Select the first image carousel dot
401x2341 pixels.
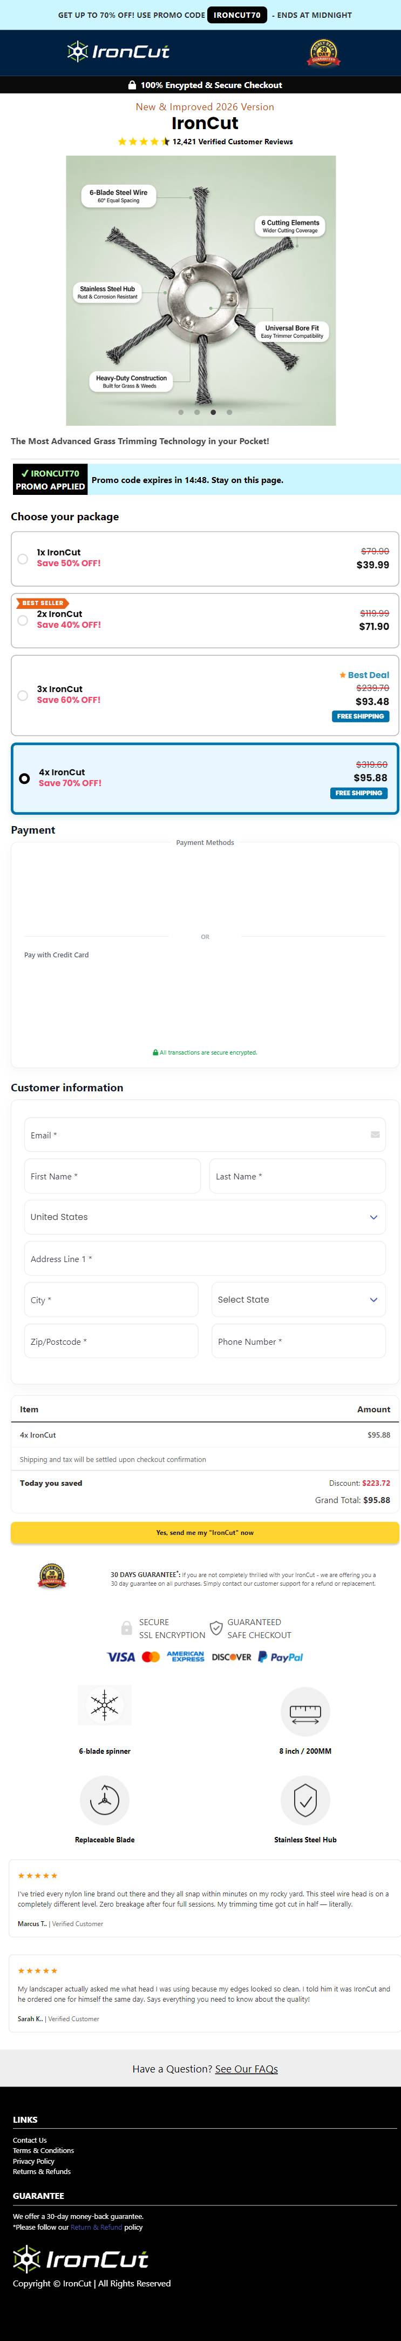pyautogui.click(x=181, y=412)
